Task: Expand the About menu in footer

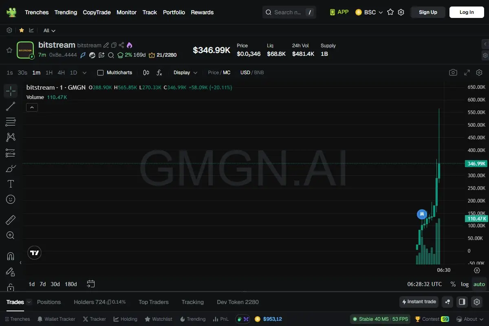Action: click(470, 319)
